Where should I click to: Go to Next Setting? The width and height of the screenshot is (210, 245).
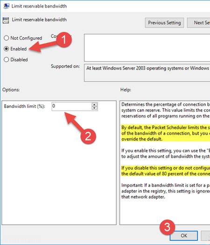coord(199,23)
